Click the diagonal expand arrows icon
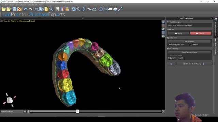The height and width of the screenshot is (122, 218). (x=120, y=9)
